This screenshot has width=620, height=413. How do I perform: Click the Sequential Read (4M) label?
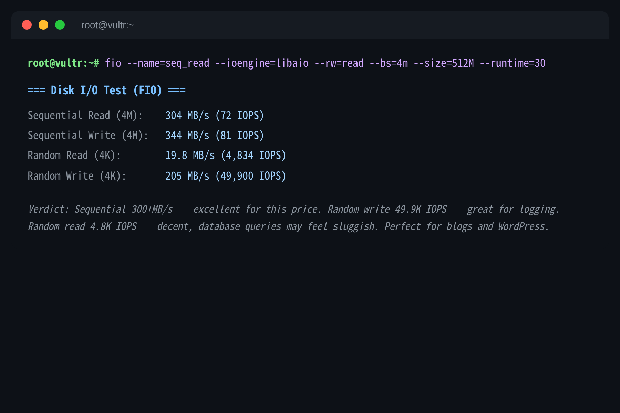pos(85,115)
